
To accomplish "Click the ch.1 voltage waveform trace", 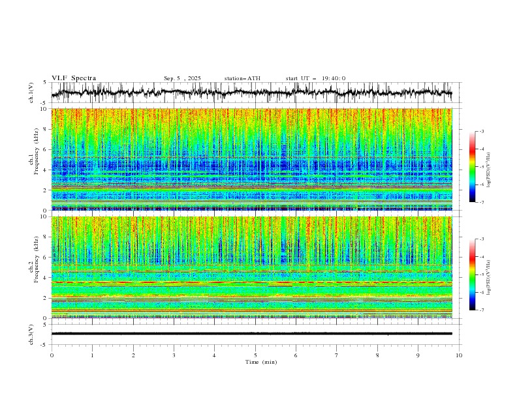I will pos(251,93).
